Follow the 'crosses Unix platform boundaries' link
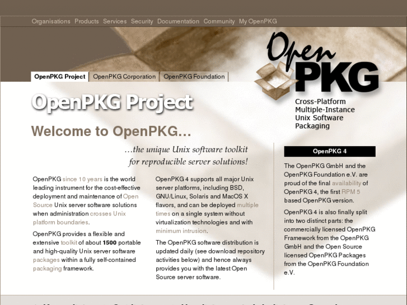The width and height of the screenshot is (407, 305). 107,214
